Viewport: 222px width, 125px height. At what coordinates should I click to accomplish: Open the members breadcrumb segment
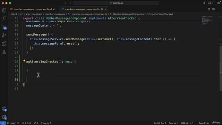click(x=37, y=14)
